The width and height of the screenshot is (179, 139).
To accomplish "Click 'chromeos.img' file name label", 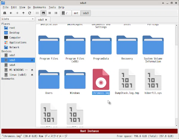I will tap(101, 93).
